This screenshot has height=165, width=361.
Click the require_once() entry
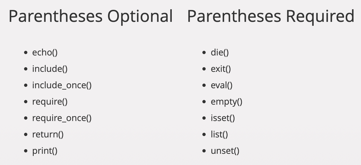62,118
